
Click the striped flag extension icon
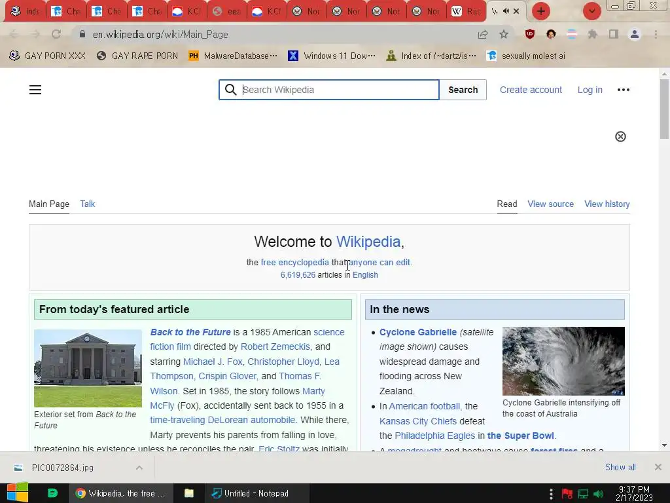pos(572,34)
